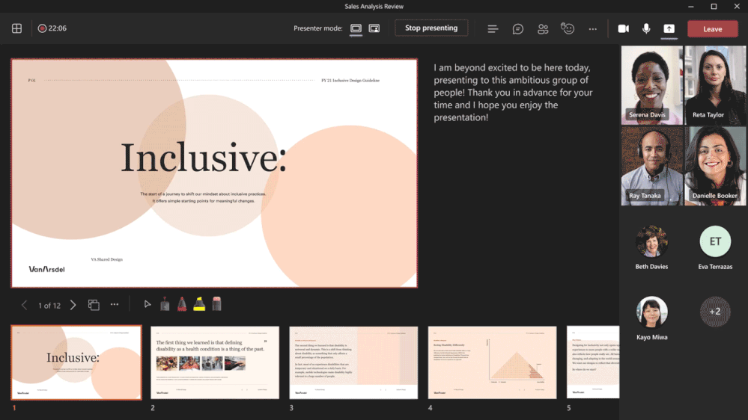This screenshot has height=420, width=748.
Task: Turn off the camera
Action: pos(623,28)
